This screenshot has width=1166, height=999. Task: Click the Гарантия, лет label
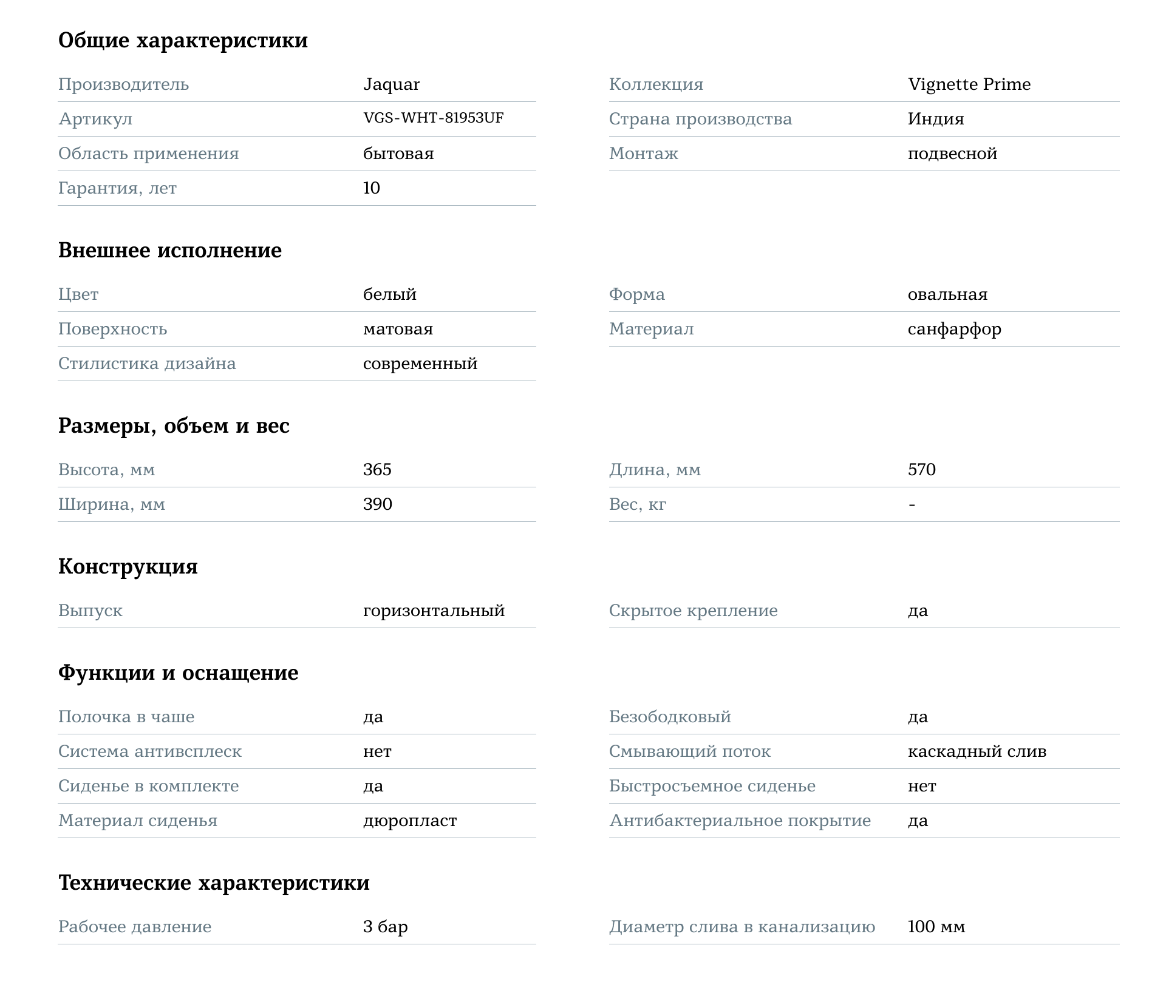coord(117,188)
